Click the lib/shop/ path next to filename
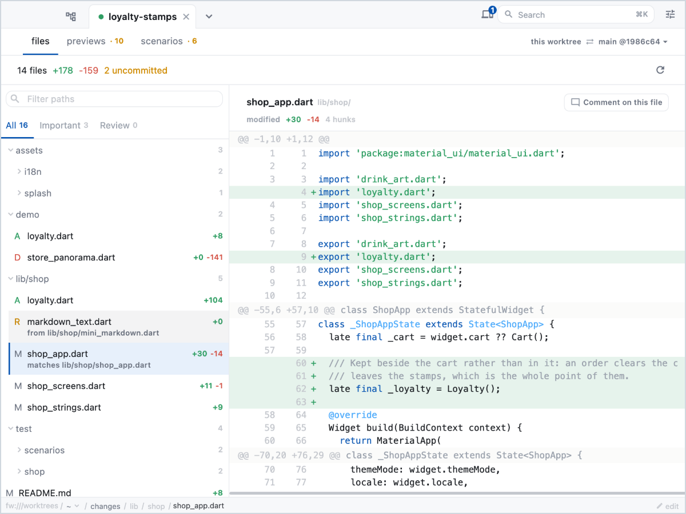Viewport: 686px width, 514px height. click(334, 103)
